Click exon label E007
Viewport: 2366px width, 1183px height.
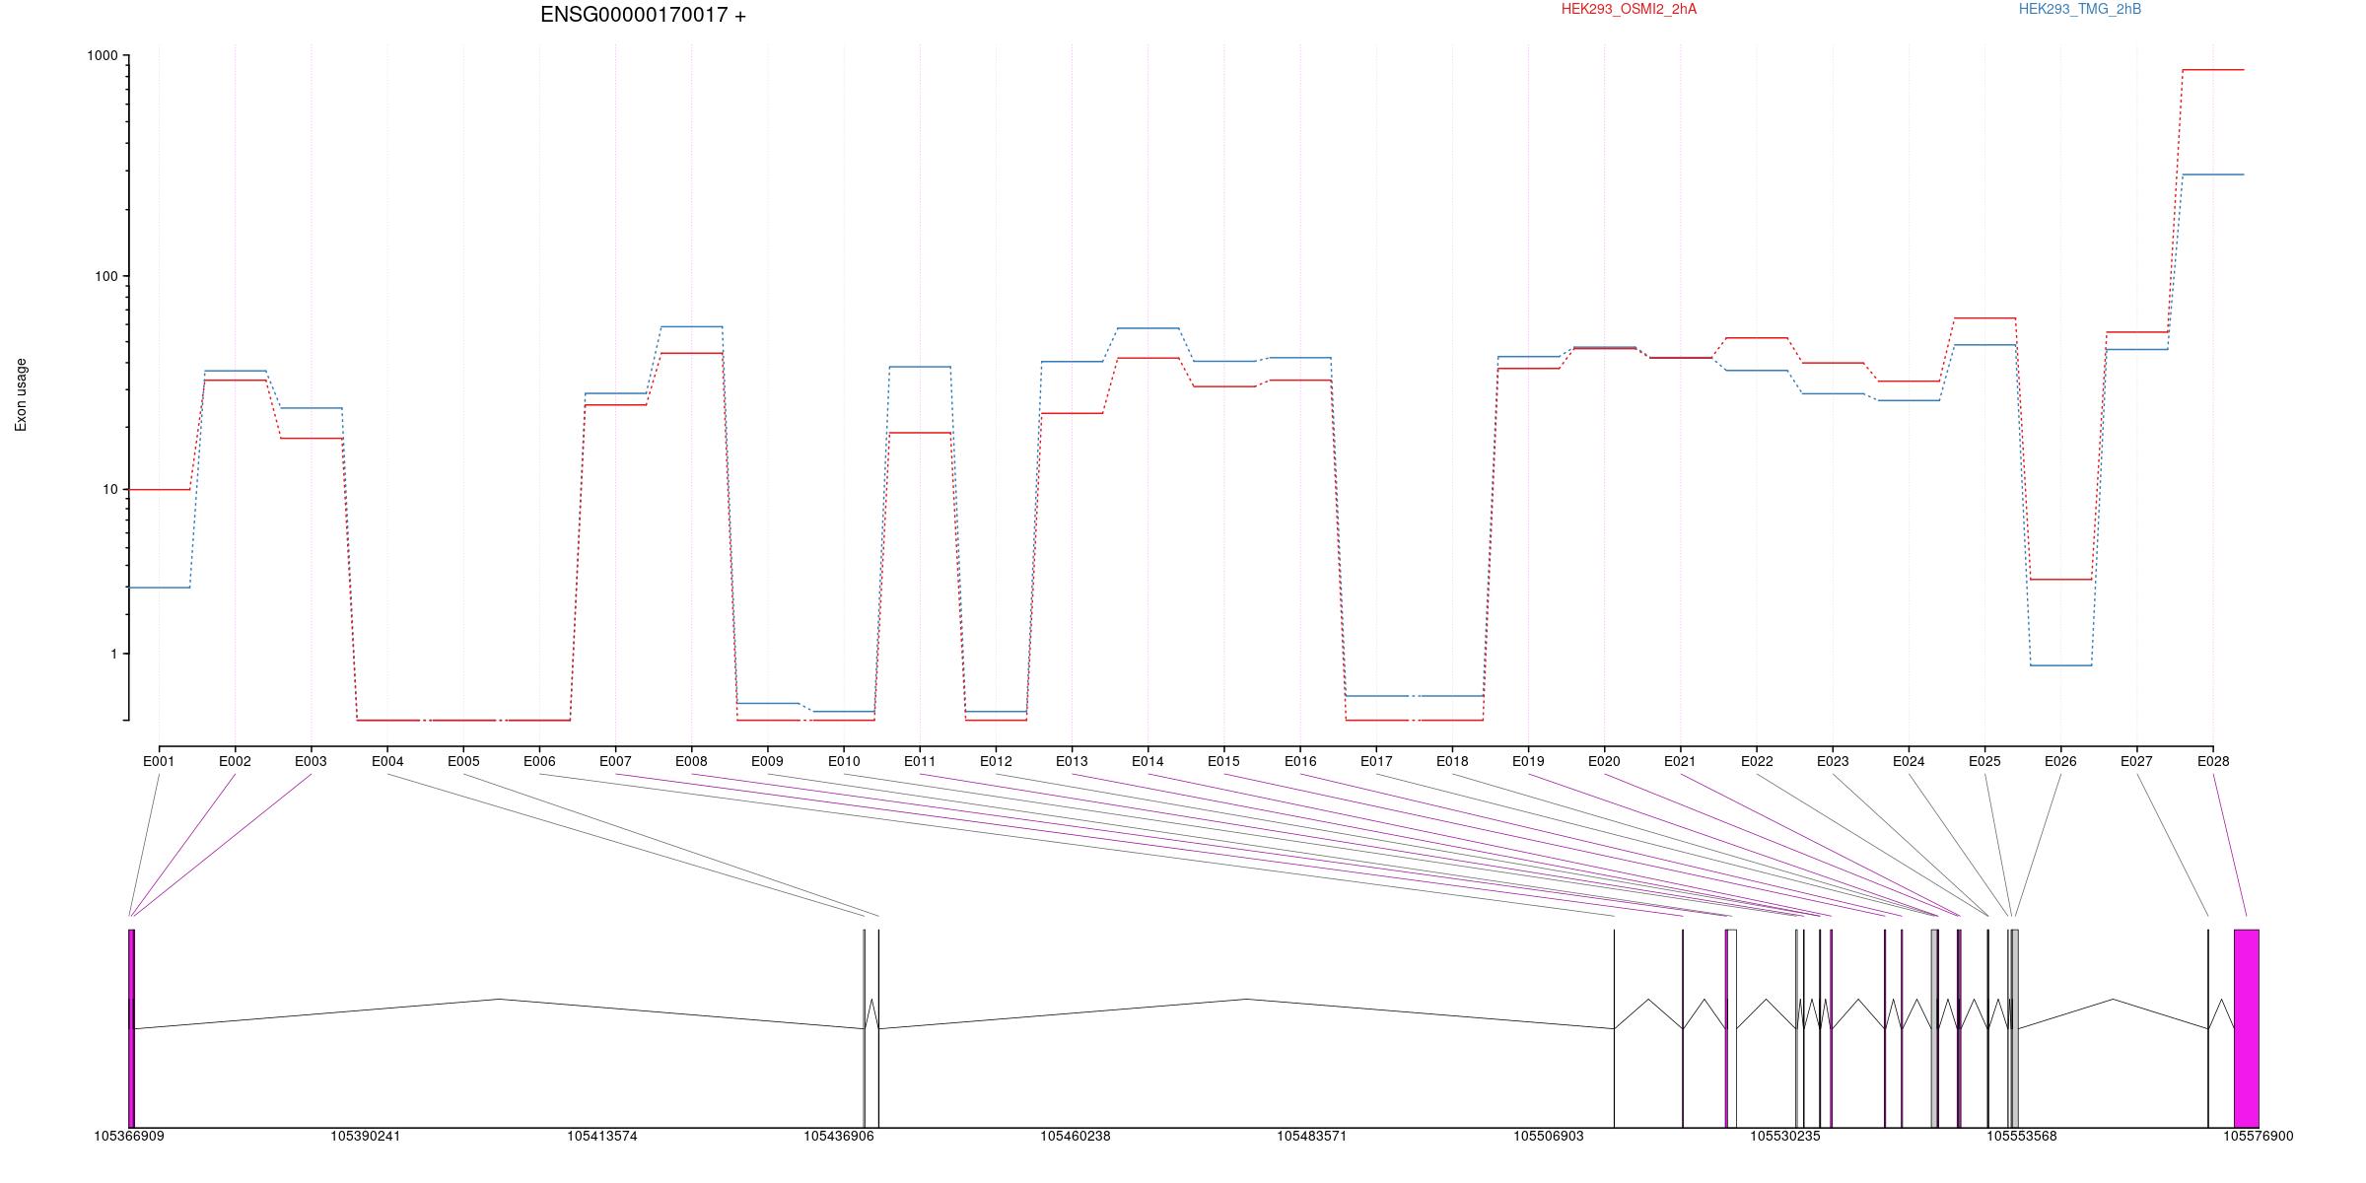615,761
